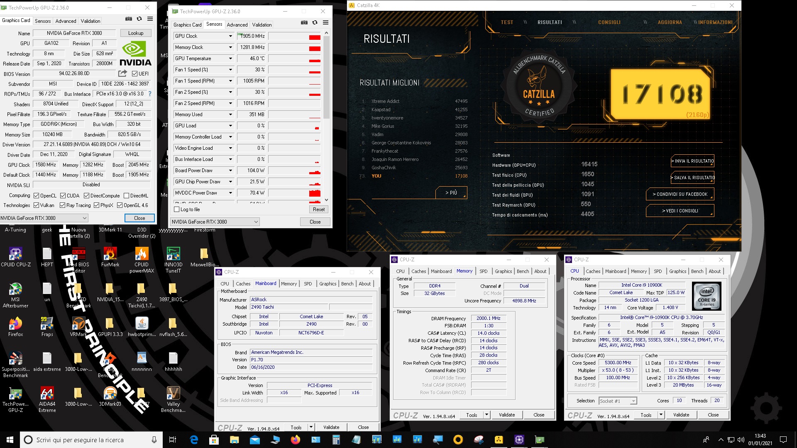This screenshot has width=797, height=448.
Task: Select SPD tab in CPU-Z Memory window
Action: pyautogui.click(x=484, y=271)
